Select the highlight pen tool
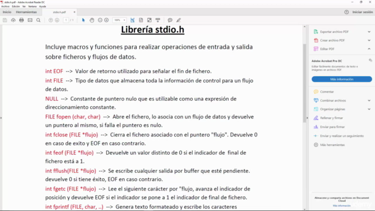 (x=178, y=21)
